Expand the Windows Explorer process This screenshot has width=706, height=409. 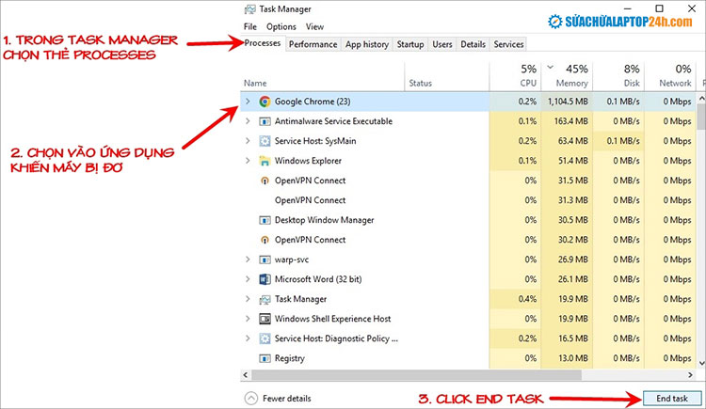[248, 161]
